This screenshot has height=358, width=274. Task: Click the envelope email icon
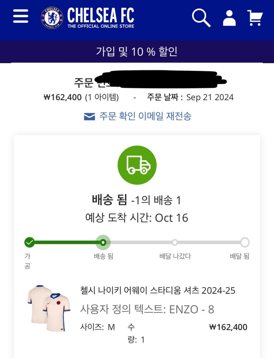(x=89, y=117)
